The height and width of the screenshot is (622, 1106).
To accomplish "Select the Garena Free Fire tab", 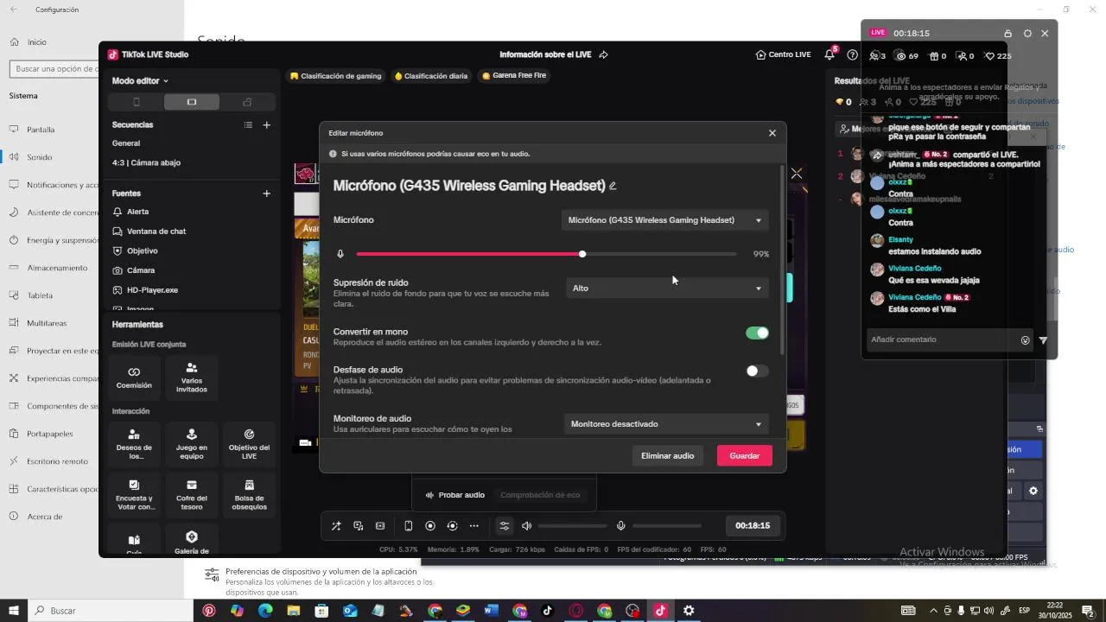I will [514, 76].
